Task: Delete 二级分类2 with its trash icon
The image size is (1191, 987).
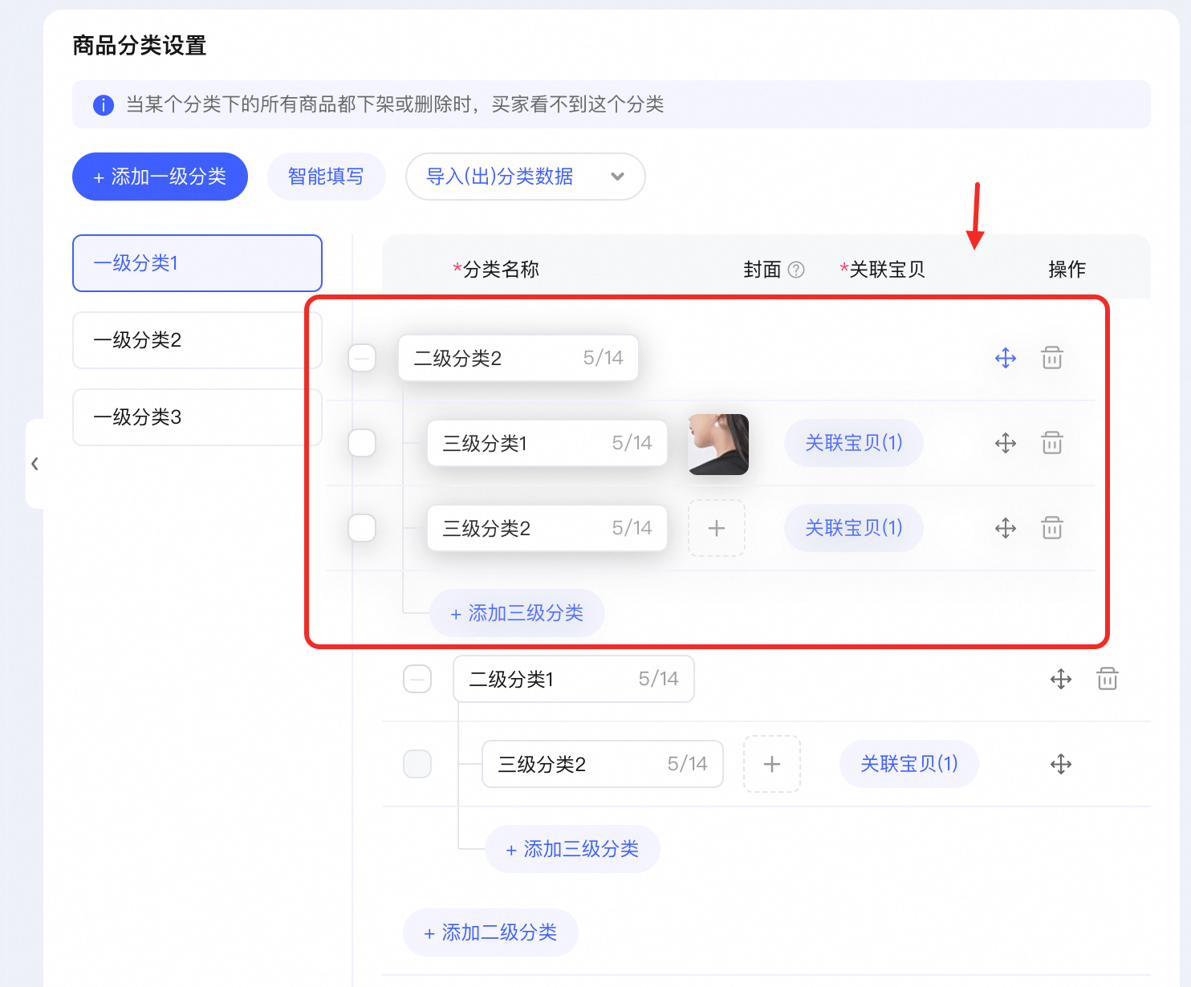Action: (1052, 358)
